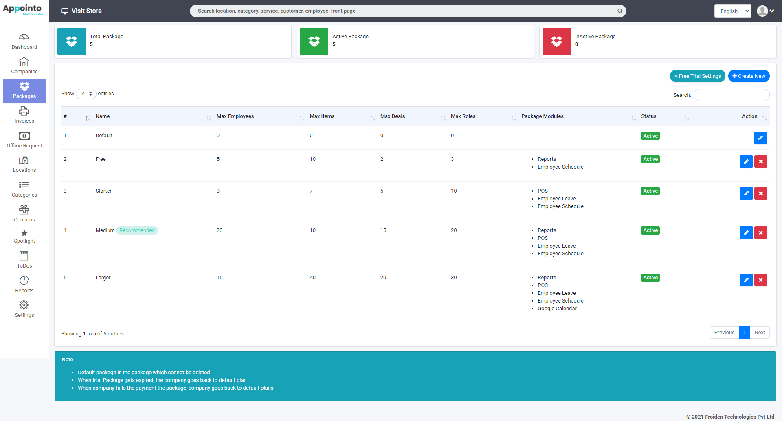782x421 pixels.
Task: Sort the table by Max Employees
Action: [235, 116]
